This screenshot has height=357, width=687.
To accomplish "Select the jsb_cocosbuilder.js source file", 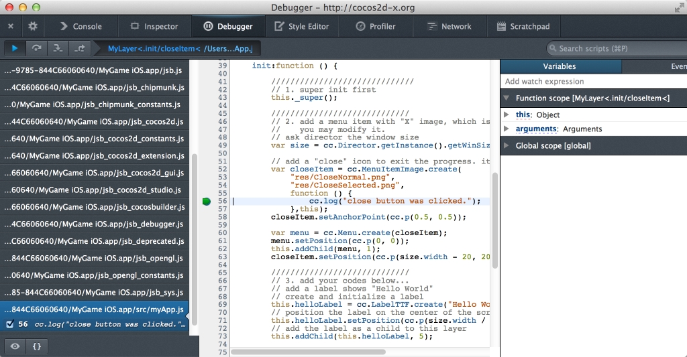I will pyautogui.click(x=94, y=206).
